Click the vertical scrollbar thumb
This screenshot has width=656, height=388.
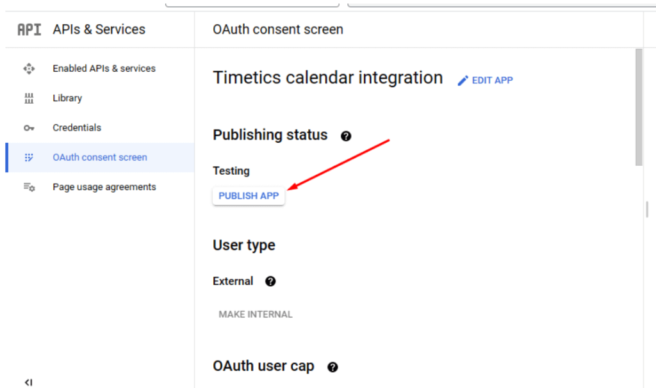(639, 107)
